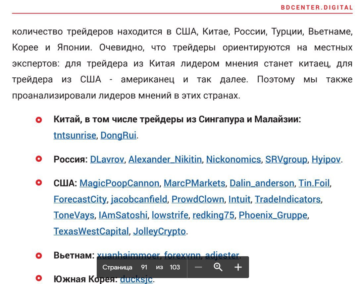This screenshot has height=284, width=360.
Task: Open the Phoenix_Gruppe link
Action: [273, 215]
